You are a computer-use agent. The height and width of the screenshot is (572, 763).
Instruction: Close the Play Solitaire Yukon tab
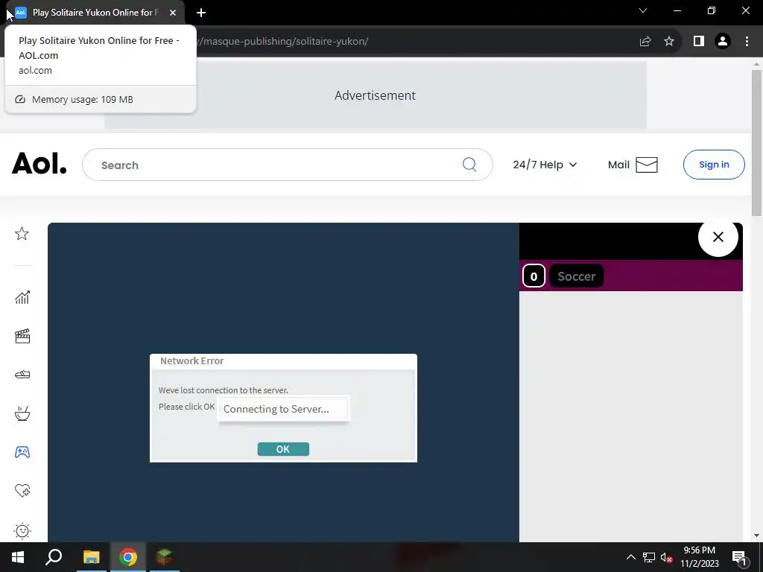coord(173,13)
